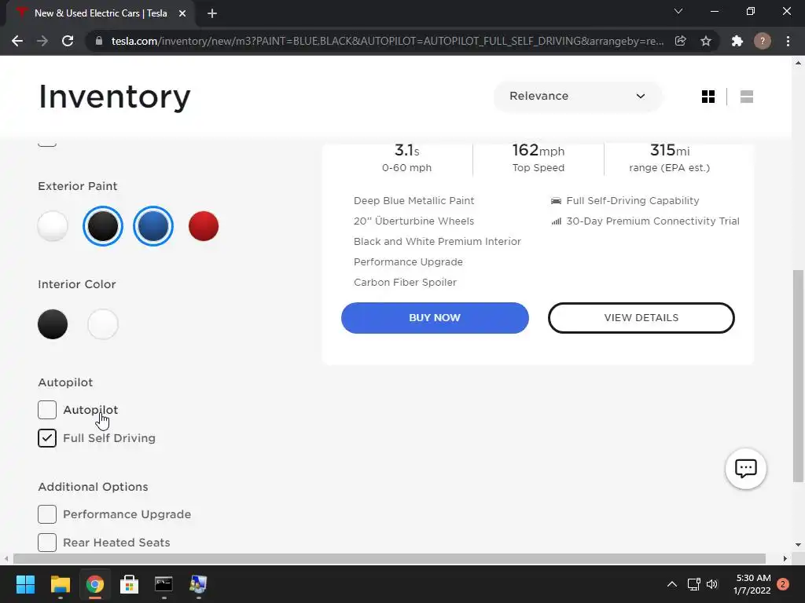This screenshot has width=805, height=603.
Task: Open tab search chevron in title bar
Action: (x=678, y=11)
